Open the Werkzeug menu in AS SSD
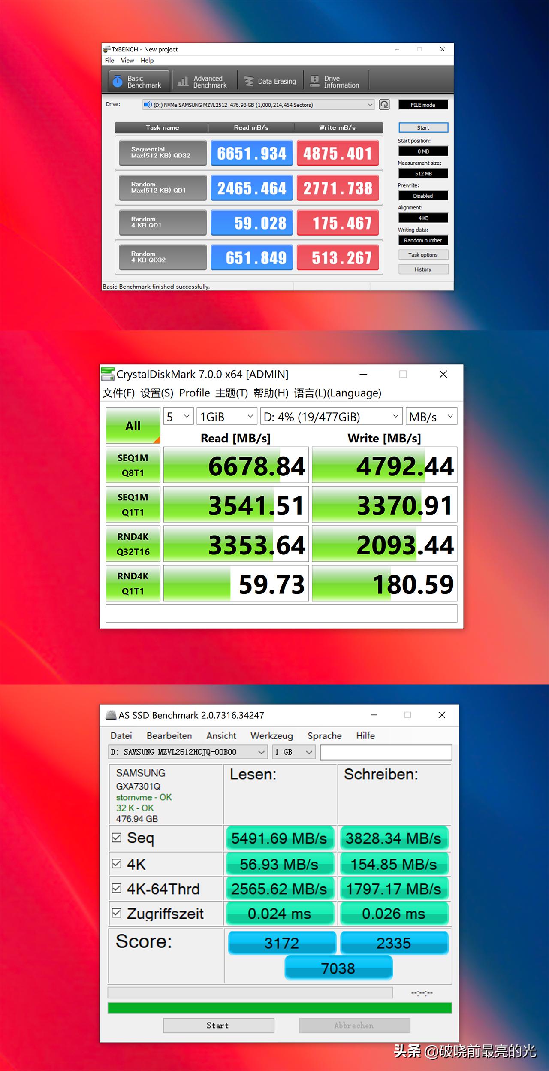The width and height of the screenshot is (549, 1071). pyautogui.click(x=272, y=735)
